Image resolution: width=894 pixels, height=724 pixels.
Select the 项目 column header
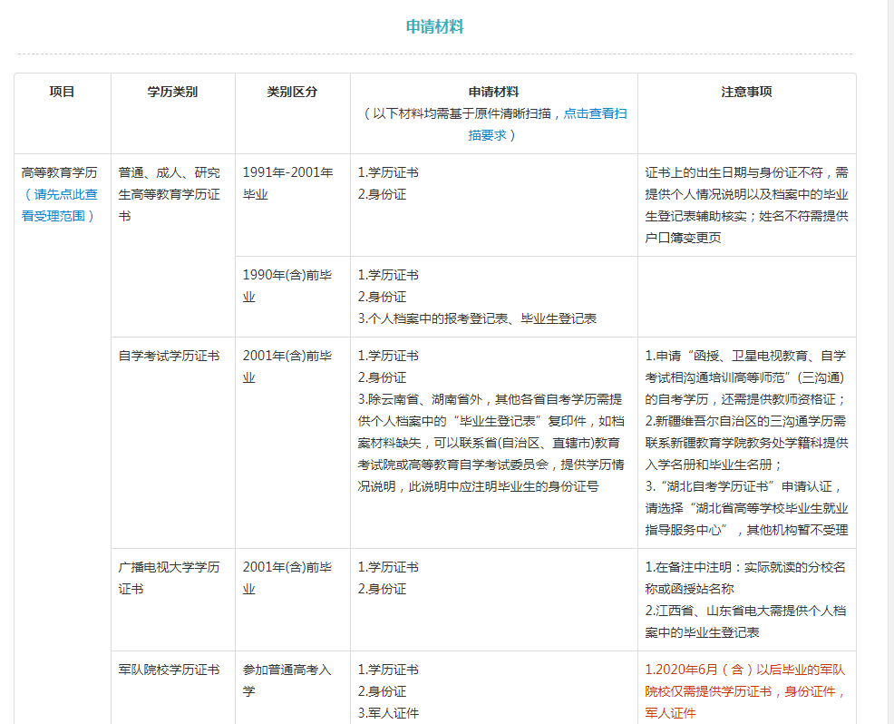click(61, 90)
